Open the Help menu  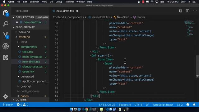[x=90, y=2]
